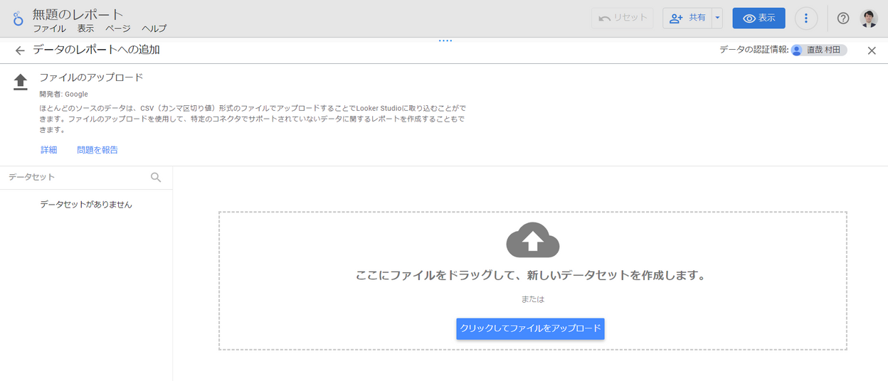Click データのレポートへの追加 heading
Image resolution: width=888 pixels, height=381 pixels.
(96, 50)
